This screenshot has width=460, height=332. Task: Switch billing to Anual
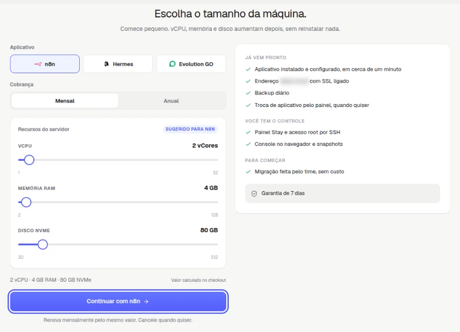tap(171, 101)
